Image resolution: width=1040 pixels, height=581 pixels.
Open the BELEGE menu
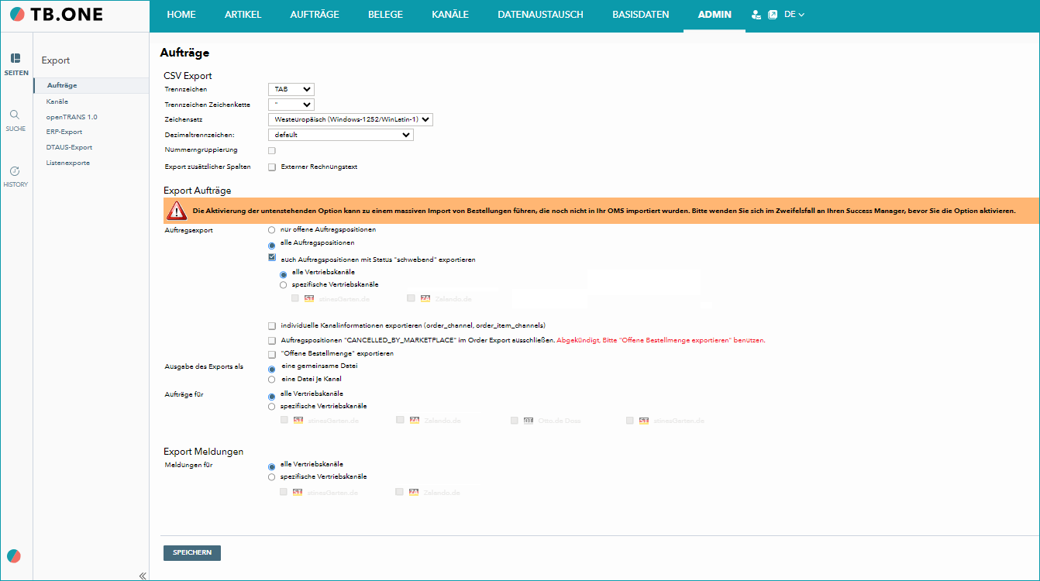385,15
